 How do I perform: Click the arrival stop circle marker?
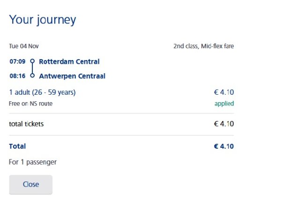point(32,75)
